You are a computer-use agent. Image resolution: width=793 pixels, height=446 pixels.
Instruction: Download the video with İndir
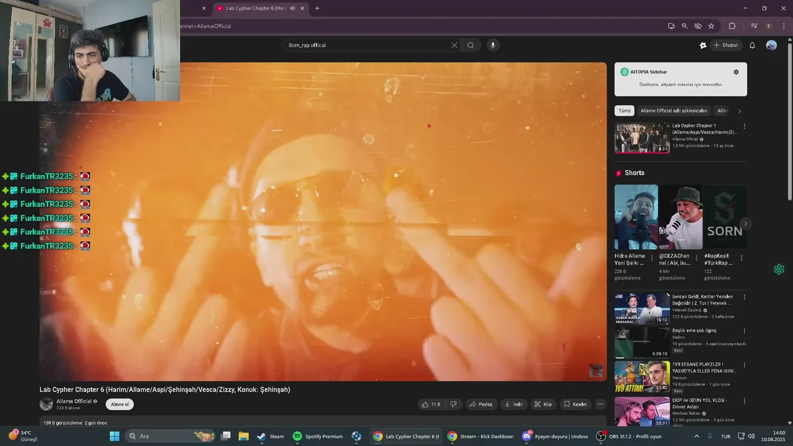tap(514, 404)
